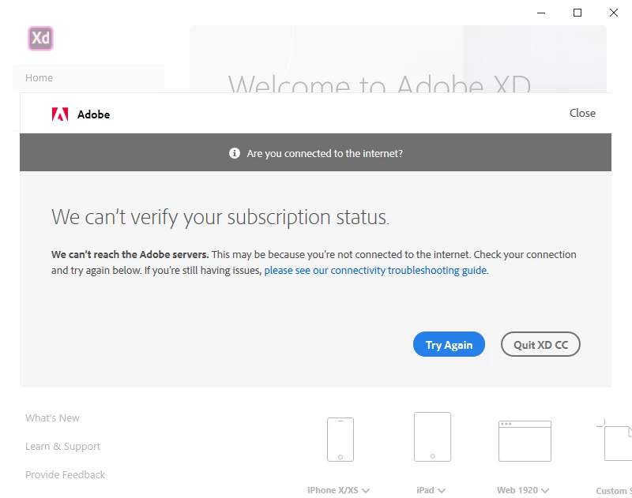Open the Home tab in sidebar
This screenshot has width=632, height=498.
coord(88,77)
